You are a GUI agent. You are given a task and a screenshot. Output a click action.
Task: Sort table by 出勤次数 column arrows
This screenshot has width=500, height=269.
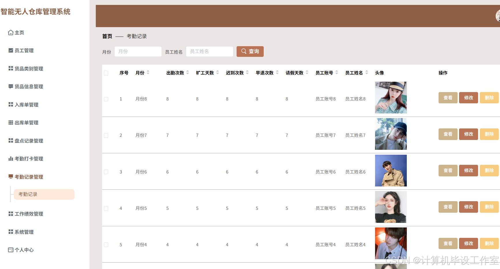pyautogui.click(x=188, y=72)
